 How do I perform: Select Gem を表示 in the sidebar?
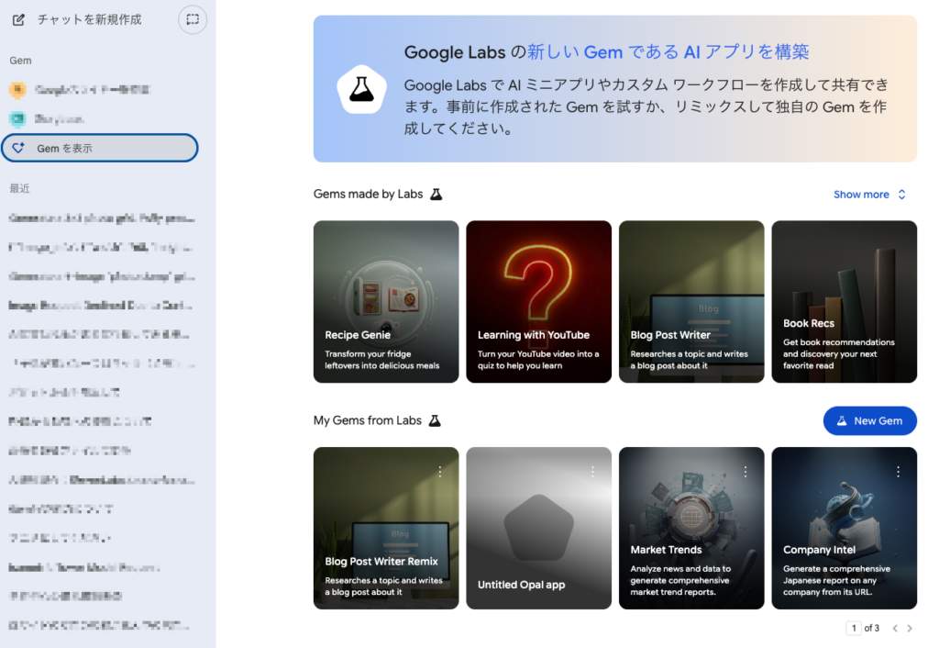coord(99,148)
